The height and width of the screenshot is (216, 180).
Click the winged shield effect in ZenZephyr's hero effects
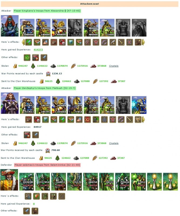[138, 120]
